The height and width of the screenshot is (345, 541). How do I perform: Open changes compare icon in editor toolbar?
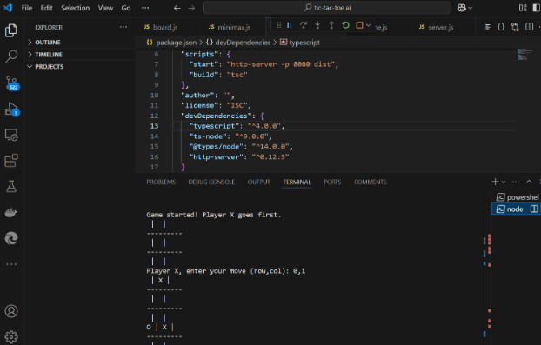pos(515,27)
